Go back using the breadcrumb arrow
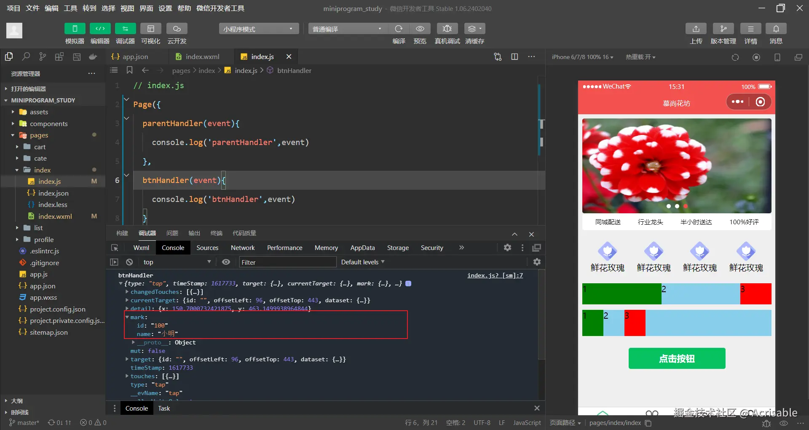Viewport: 809px width, 430px height. [145, 70]
